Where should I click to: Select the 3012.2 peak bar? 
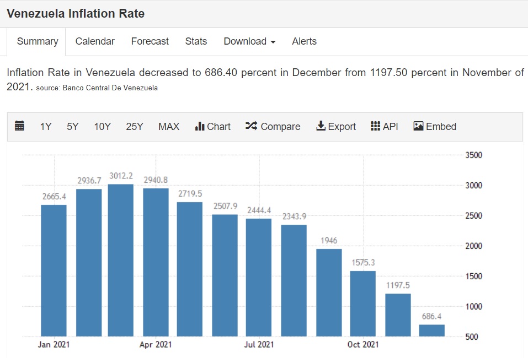(x=120, y=260)
